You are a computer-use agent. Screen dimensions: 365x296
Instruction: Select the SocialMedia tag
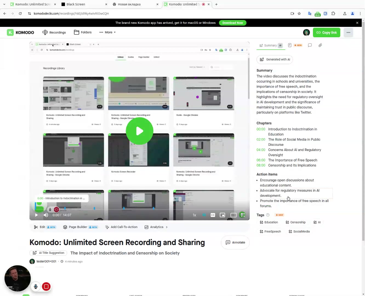(299, 232)
